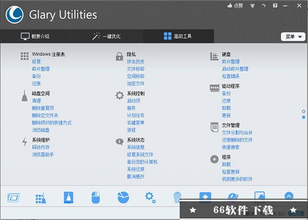
Task: Open the first bottom toolbar screen icon
Action: (x=13, y=197)
